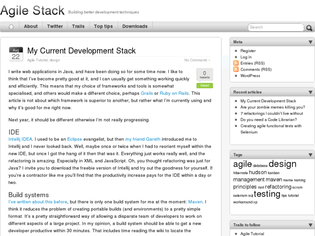Select the maven tag in tag cloud
315x236 pixels.
pyautogui.click(x=274, y=179)
